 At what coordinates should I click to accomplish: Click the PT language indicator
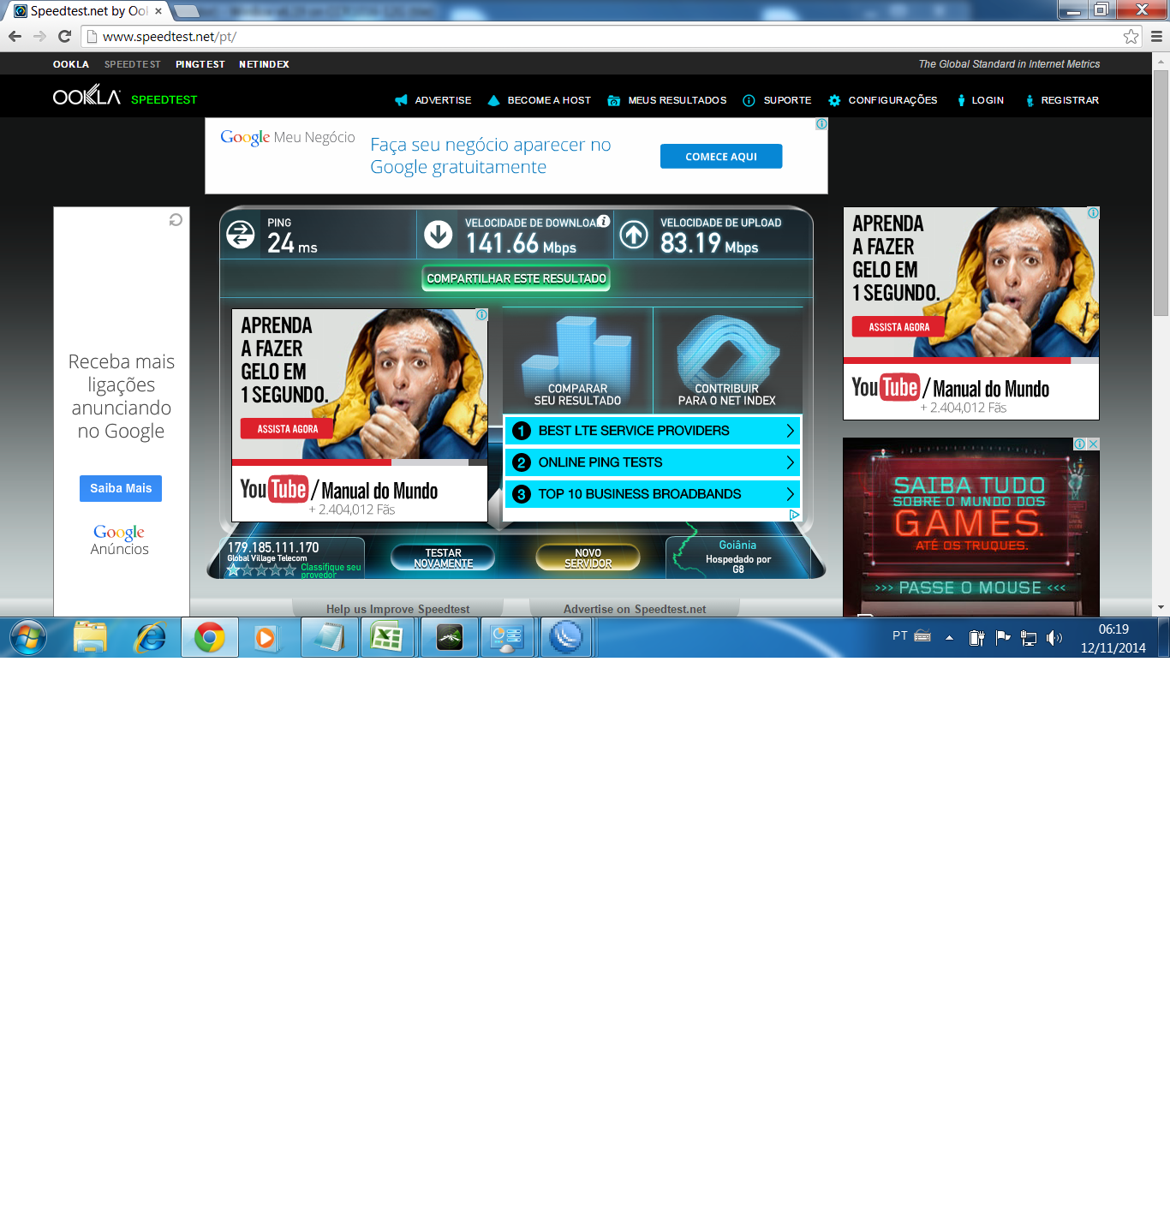point(899,635)
